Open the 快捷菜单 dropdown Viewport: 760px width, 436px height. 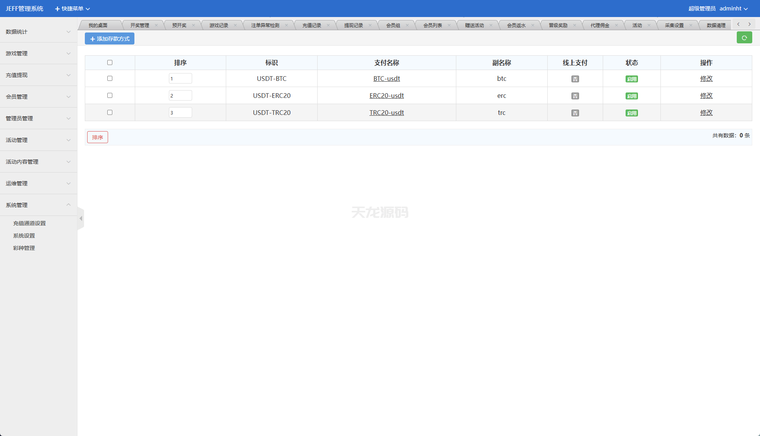pyautogui.click(x=72, y=9)
